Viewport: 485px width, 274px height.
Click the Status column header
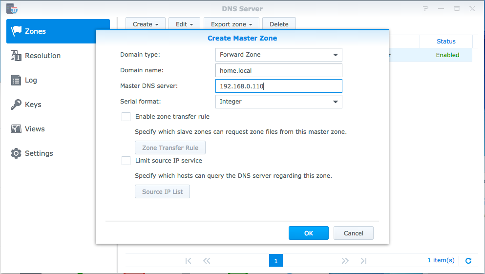click(x=446, y=42)
